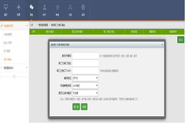Open the 机票 airplane icon
Viewport: 185px width, 123px height.
point(19,7)
